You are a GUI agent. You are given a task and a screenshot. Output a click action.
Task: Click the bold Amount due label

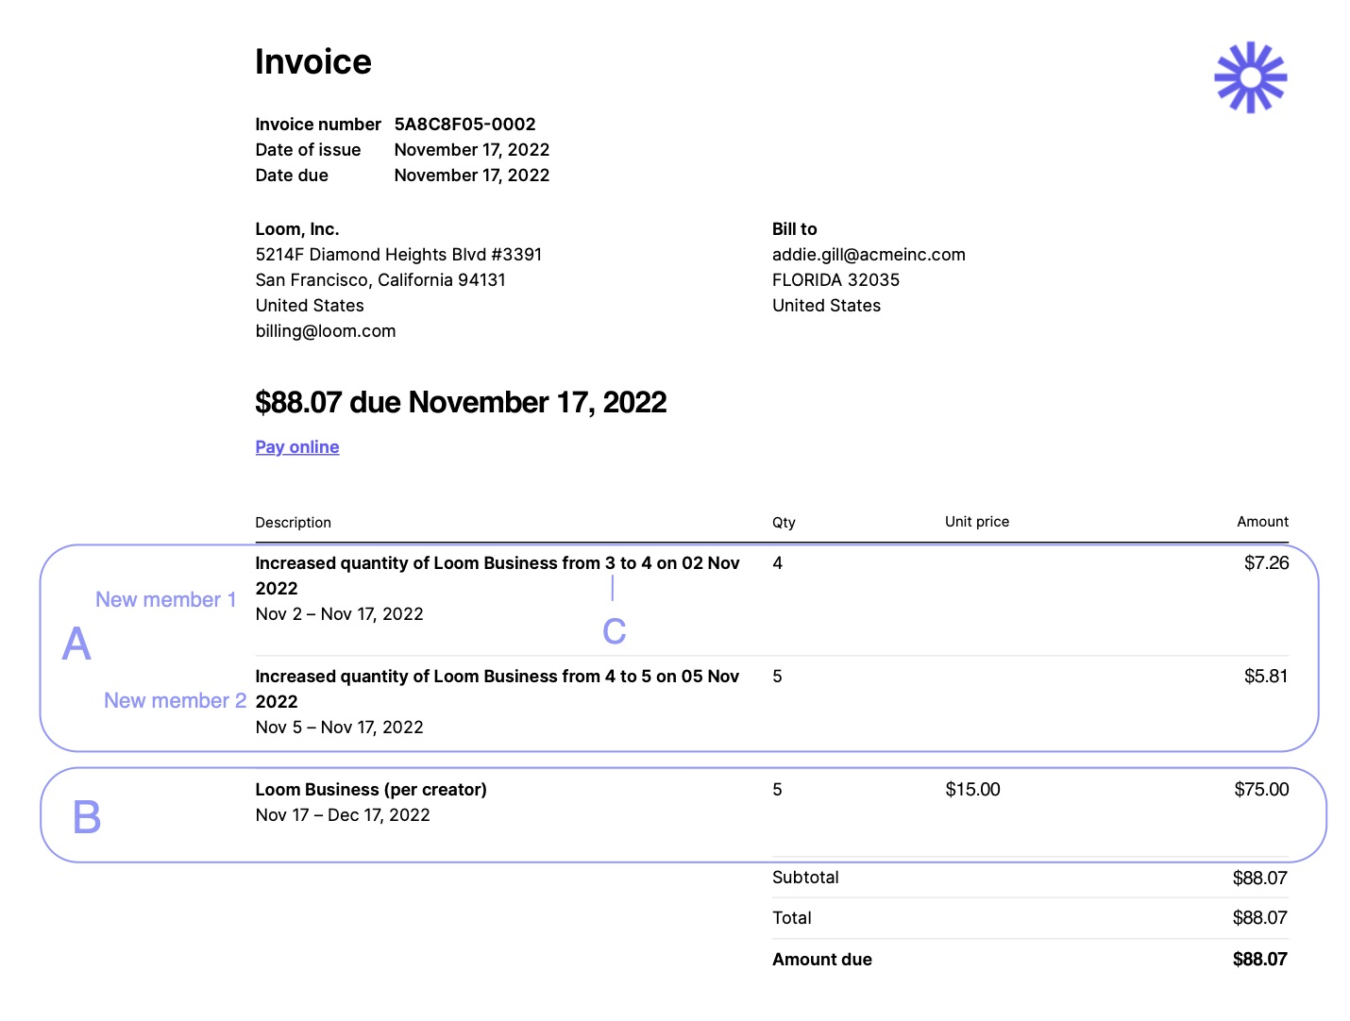click(x=821, y=960)
